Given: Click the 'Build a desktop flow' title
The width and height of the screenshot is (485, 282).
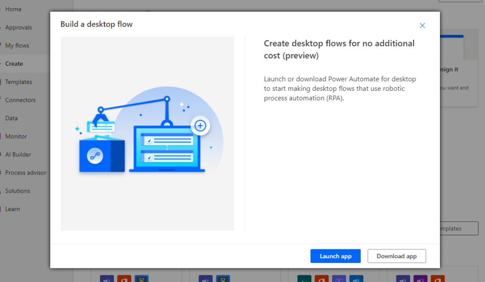Looking at the screenshot, I should pos(97,24).
